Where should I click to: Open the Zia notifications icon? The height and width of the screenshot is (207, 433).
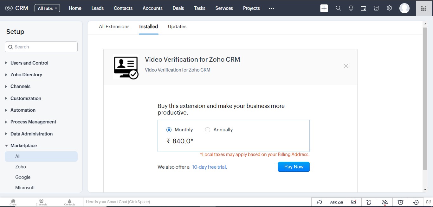[x=385, y=202]
